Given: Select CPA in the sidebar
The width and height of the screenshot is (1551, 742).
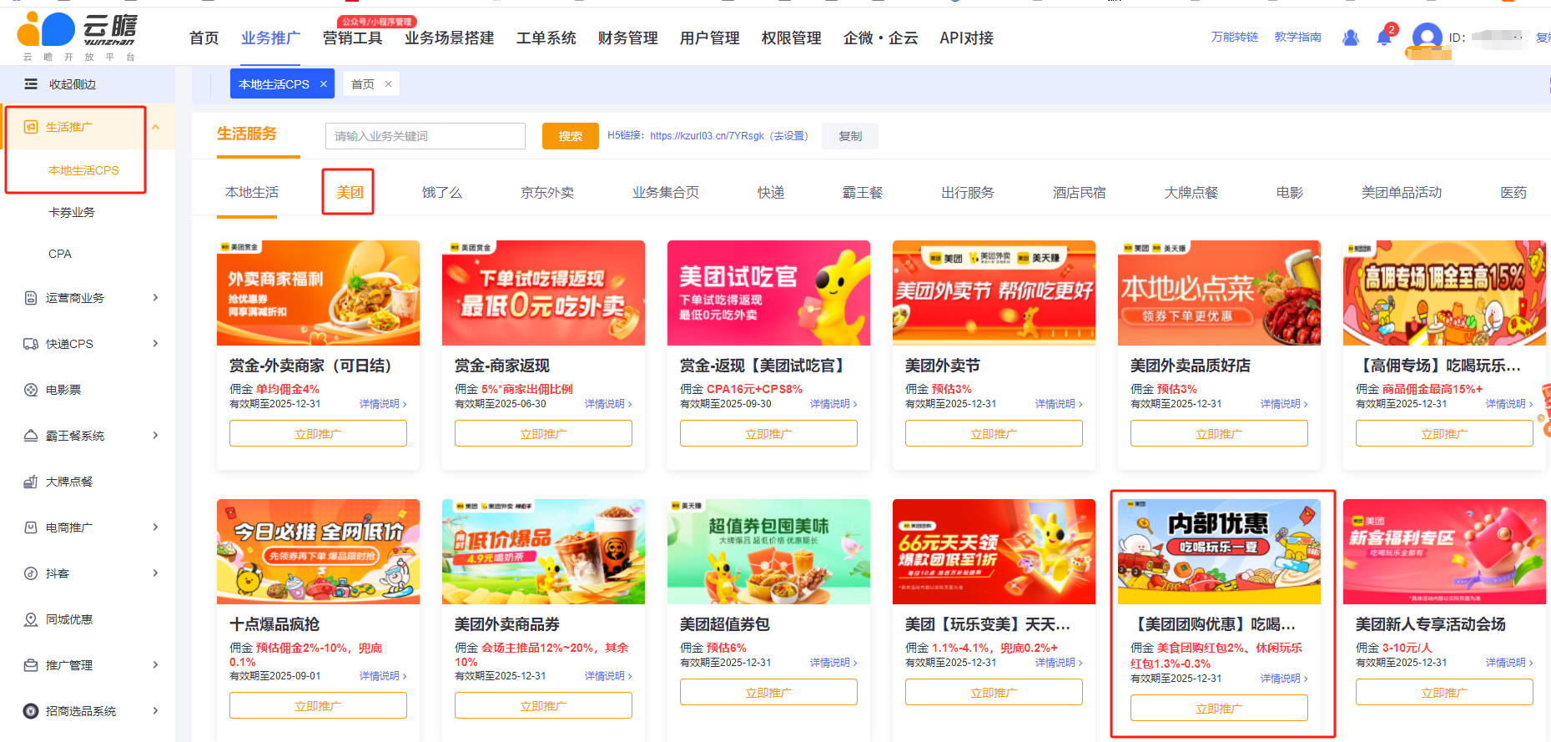Looking at the screenshot, I should [x=60, y=254].
